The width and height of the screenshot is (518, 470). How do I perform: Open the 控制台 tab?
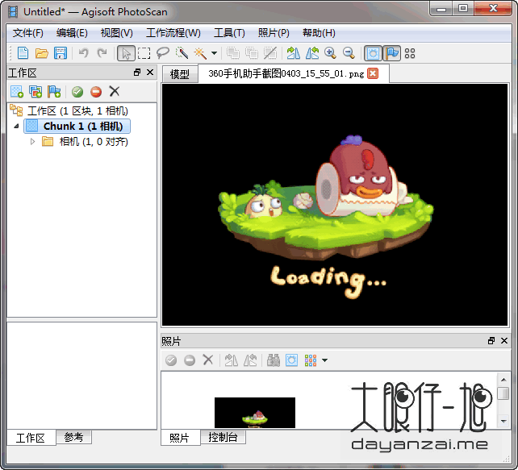coord(223,437)
